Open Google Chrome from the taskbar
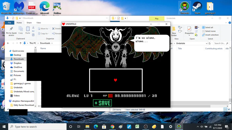The image size is (232, 130). point(112,127)
